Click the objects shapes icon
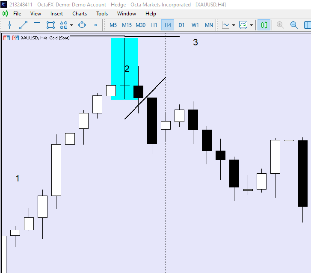 point(63,25)
